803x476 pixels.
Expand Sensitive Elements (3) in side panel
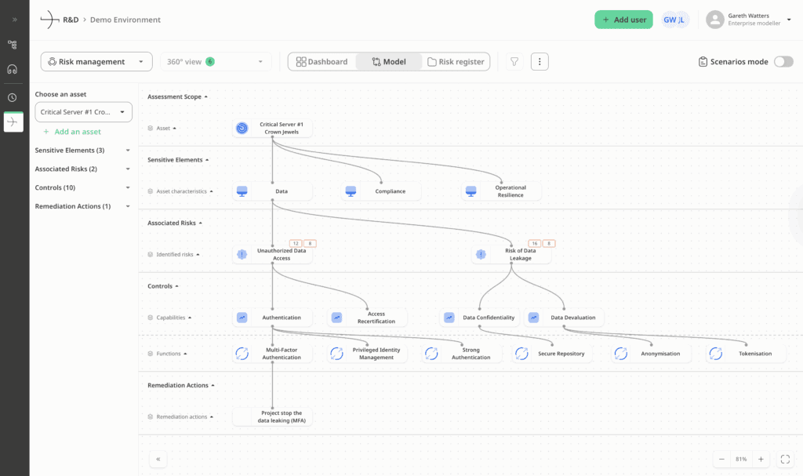[128, 150]
